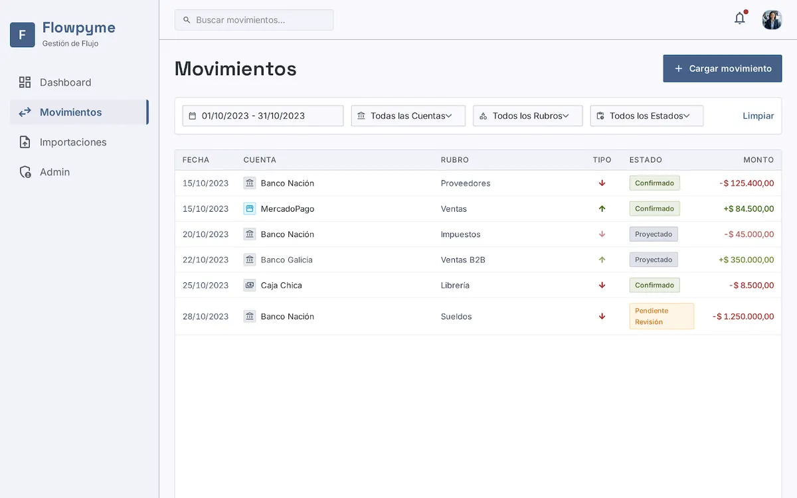Click the Importaciones file upload icon
The height and width of the screenshot is (498, 797).
25,142
